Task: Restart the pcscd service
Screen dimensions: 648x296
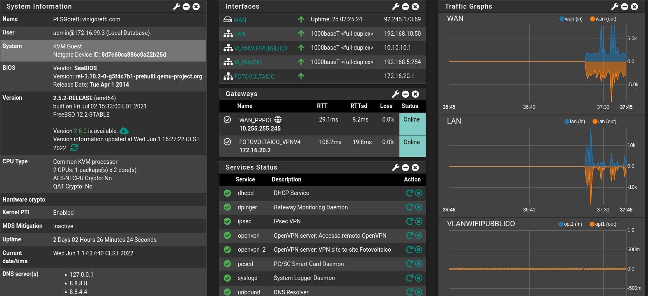Action: [x=409, y=264]
